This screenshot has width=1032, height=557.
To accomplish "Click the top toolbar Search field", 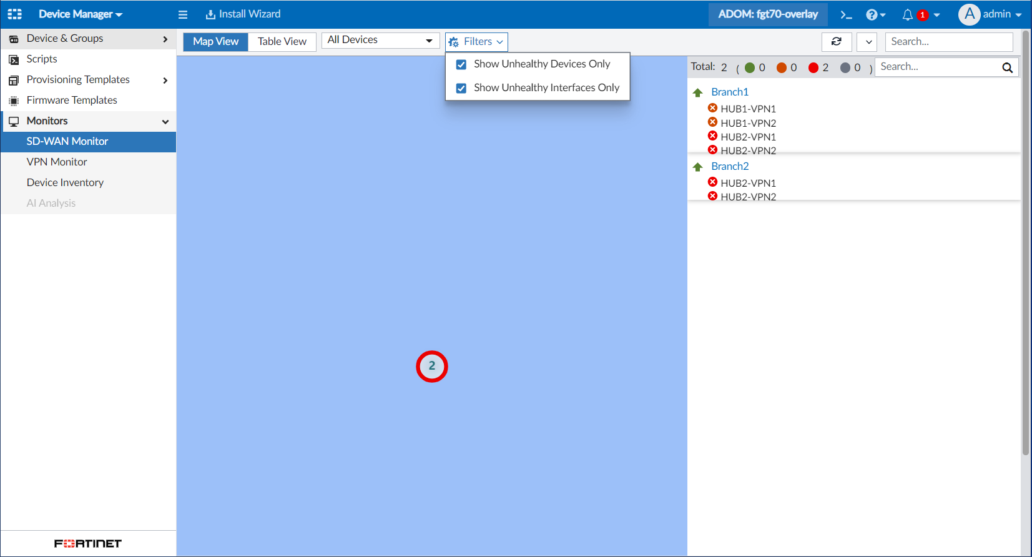I will (949, 42).
